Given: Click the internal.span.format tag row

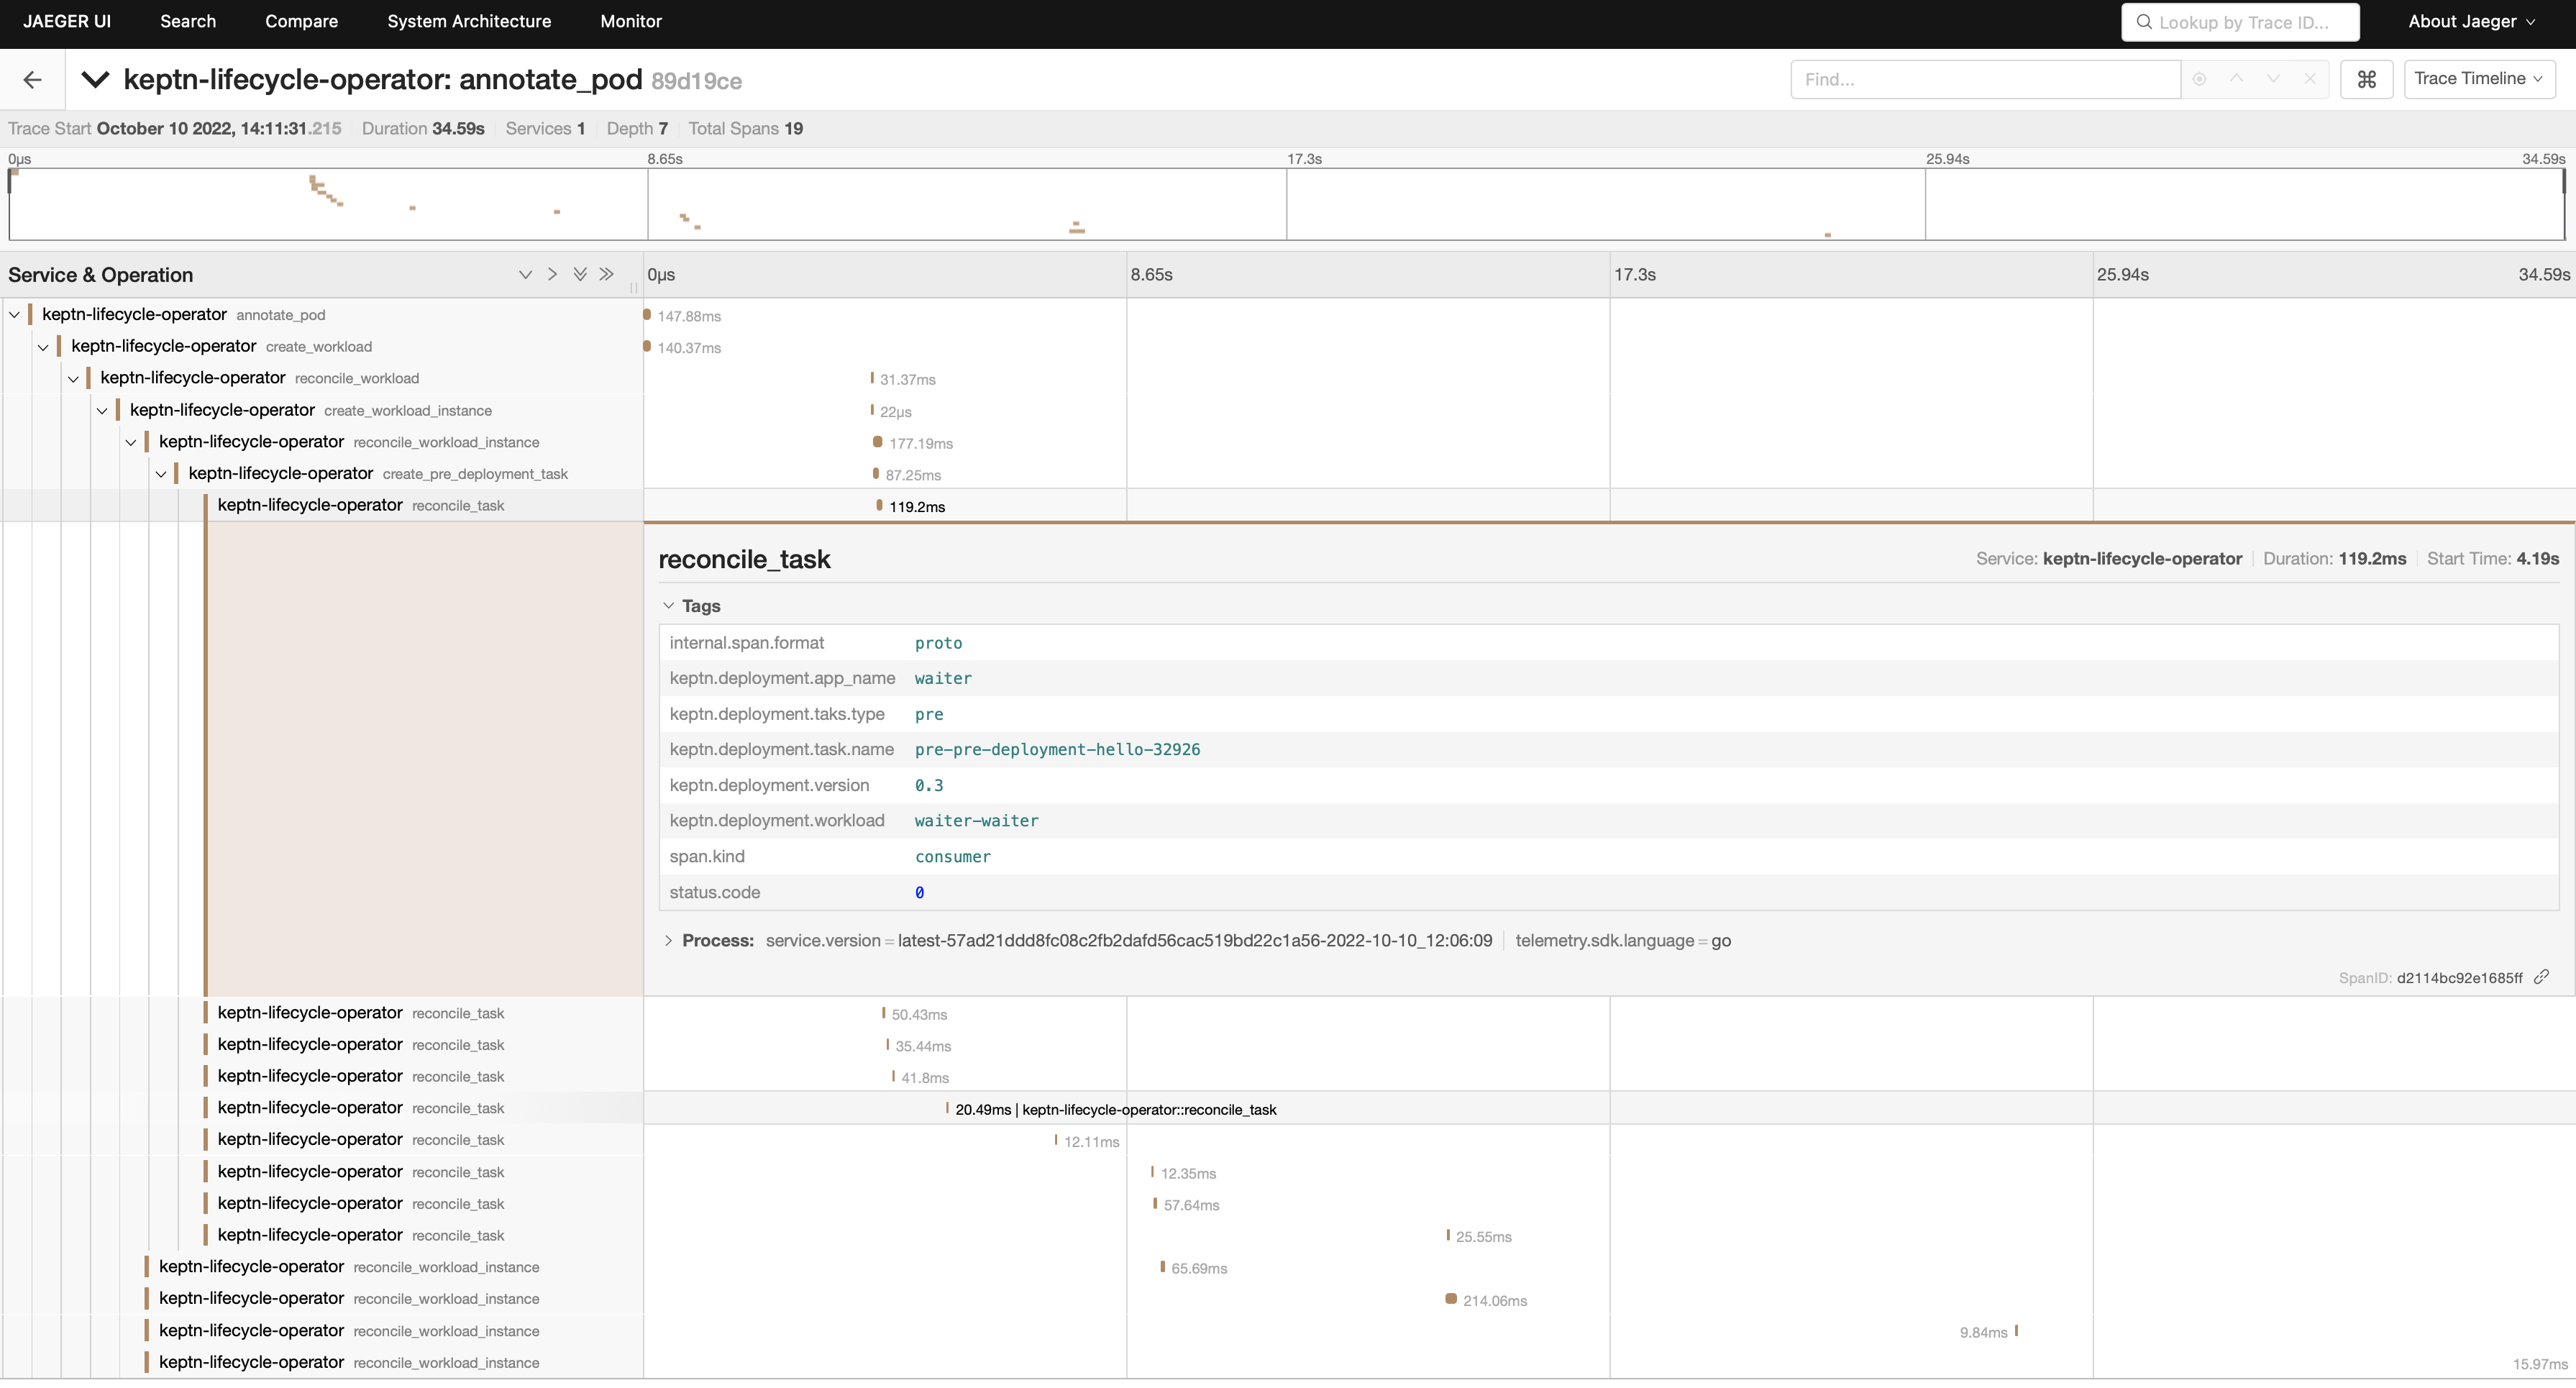Looking at the screenshot, I should pyautogui.click(x=1608, y=643).
